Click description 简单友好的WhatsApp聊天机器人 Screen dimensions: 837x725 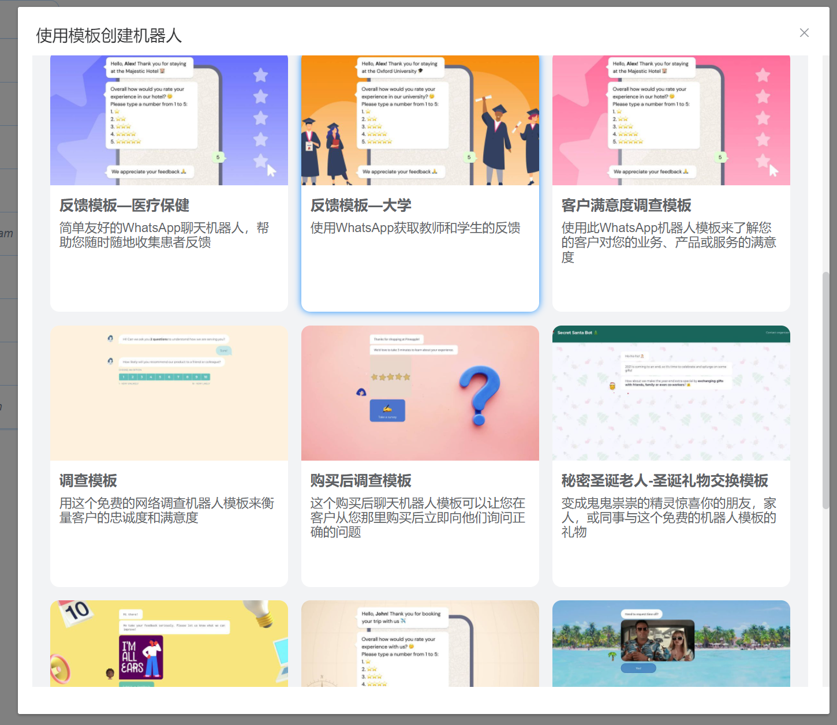coord(165,235)
